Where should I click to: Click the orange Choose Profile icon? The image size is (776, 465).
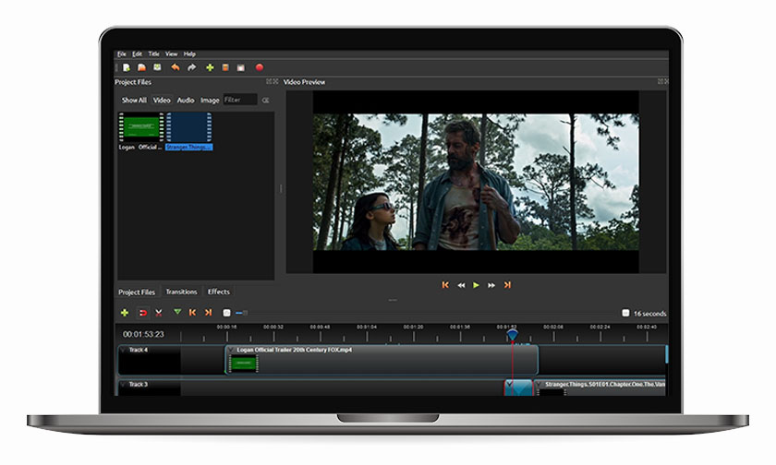(225, 67)
